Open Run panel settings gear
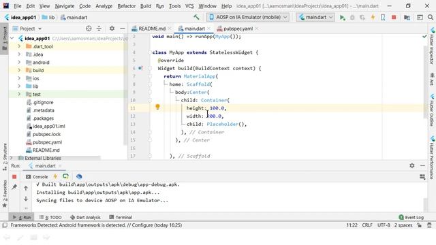The image size is (436, 245). (x=411, y=165)
